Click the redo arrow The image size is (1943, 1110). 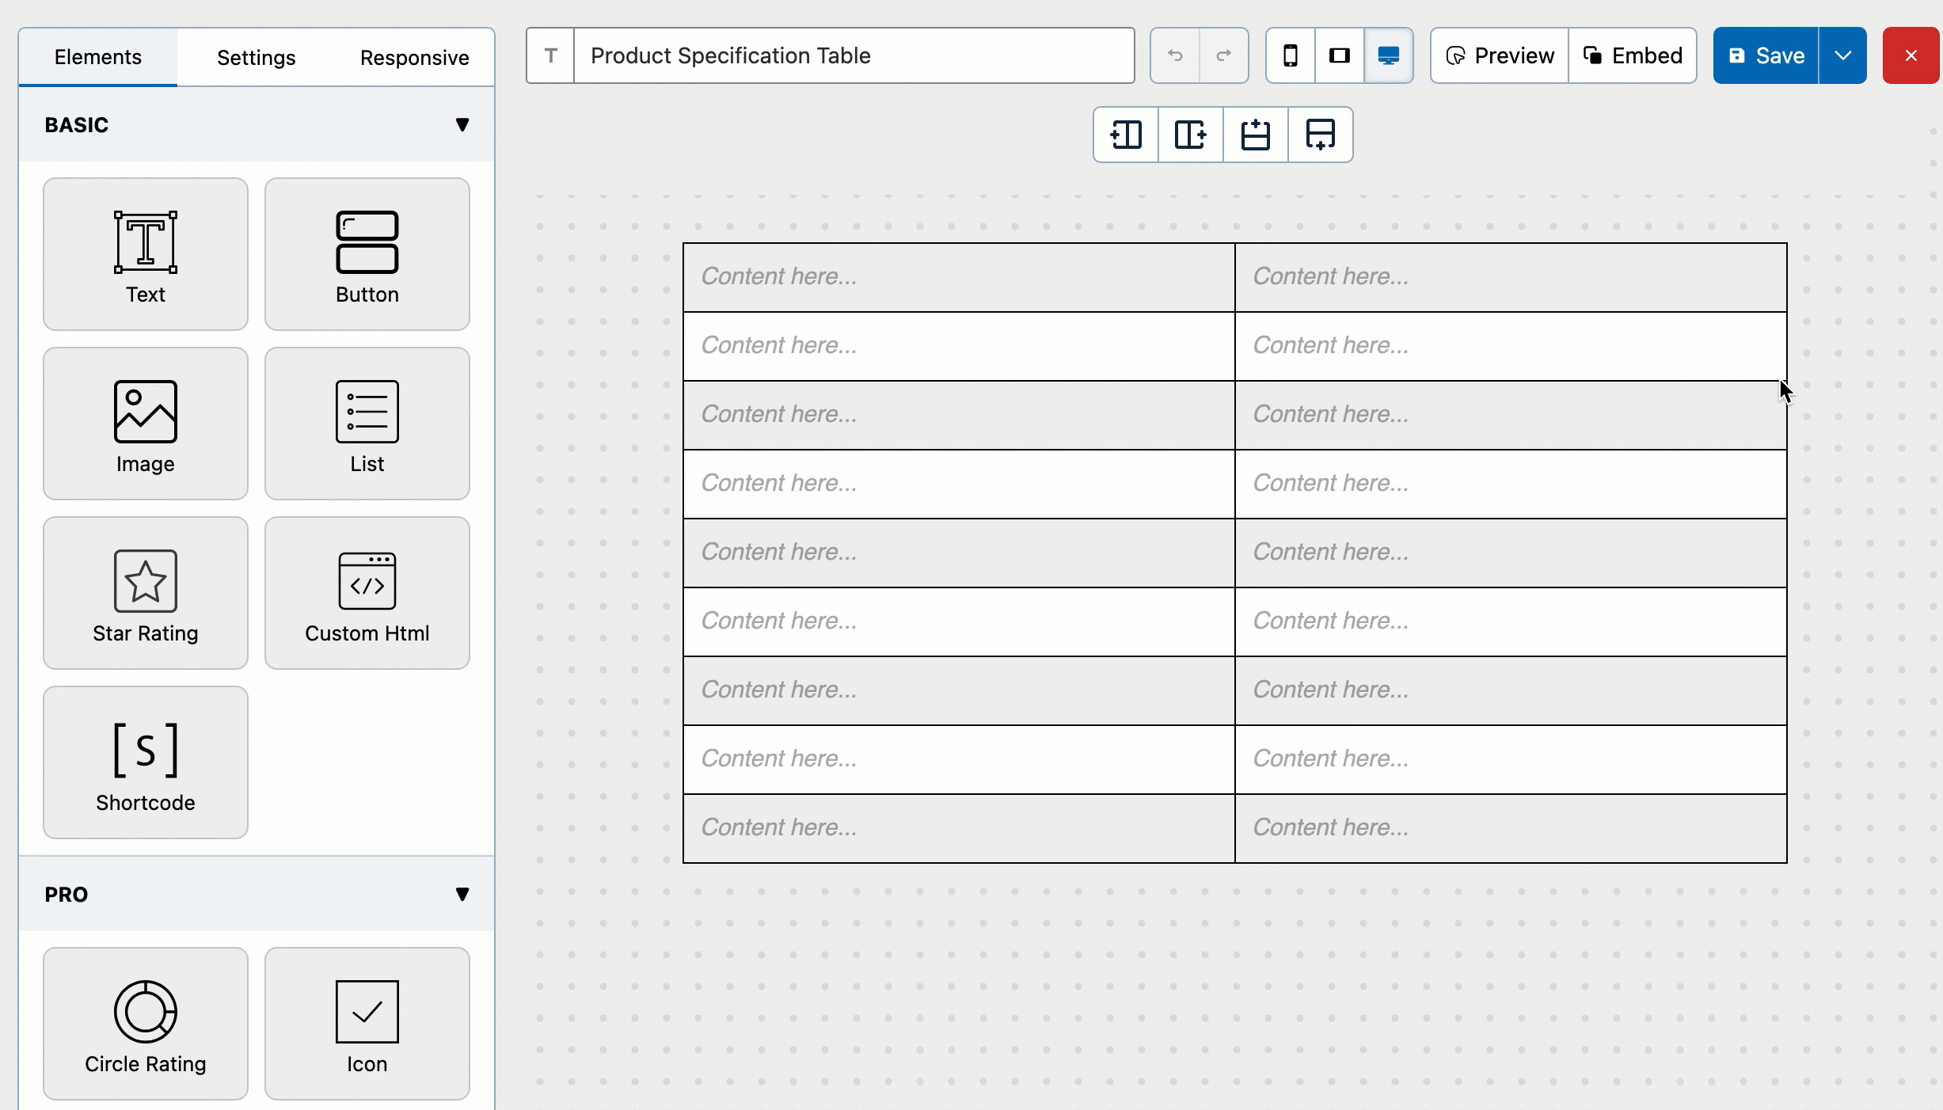[x=1223, y=55]
